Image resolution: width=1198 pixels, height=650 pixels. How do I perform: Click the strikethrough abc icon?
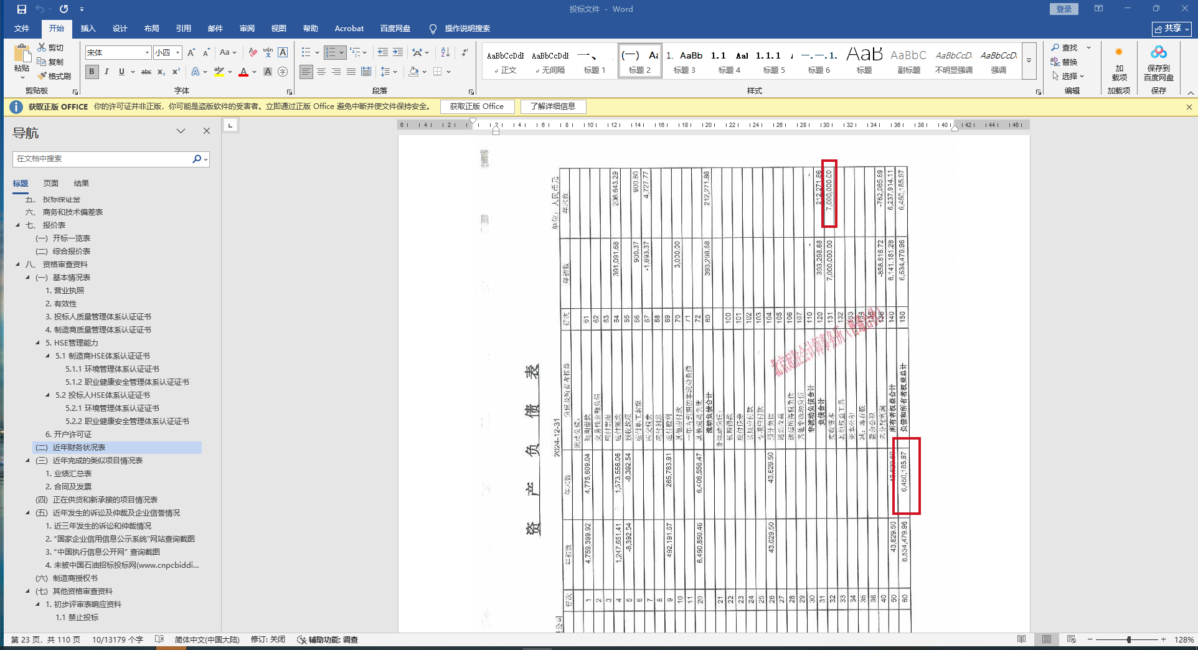pos(146,72)
